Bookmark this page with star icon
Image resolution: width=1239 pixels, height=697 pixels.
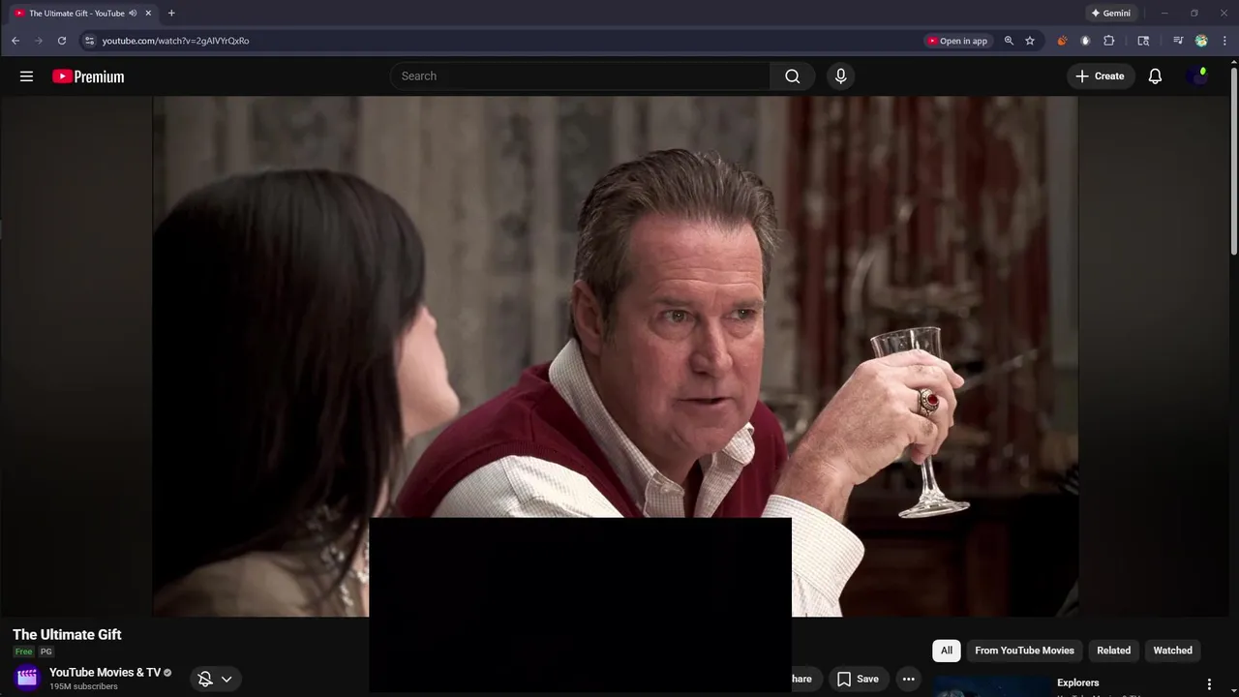click(x=1030, y=41)
